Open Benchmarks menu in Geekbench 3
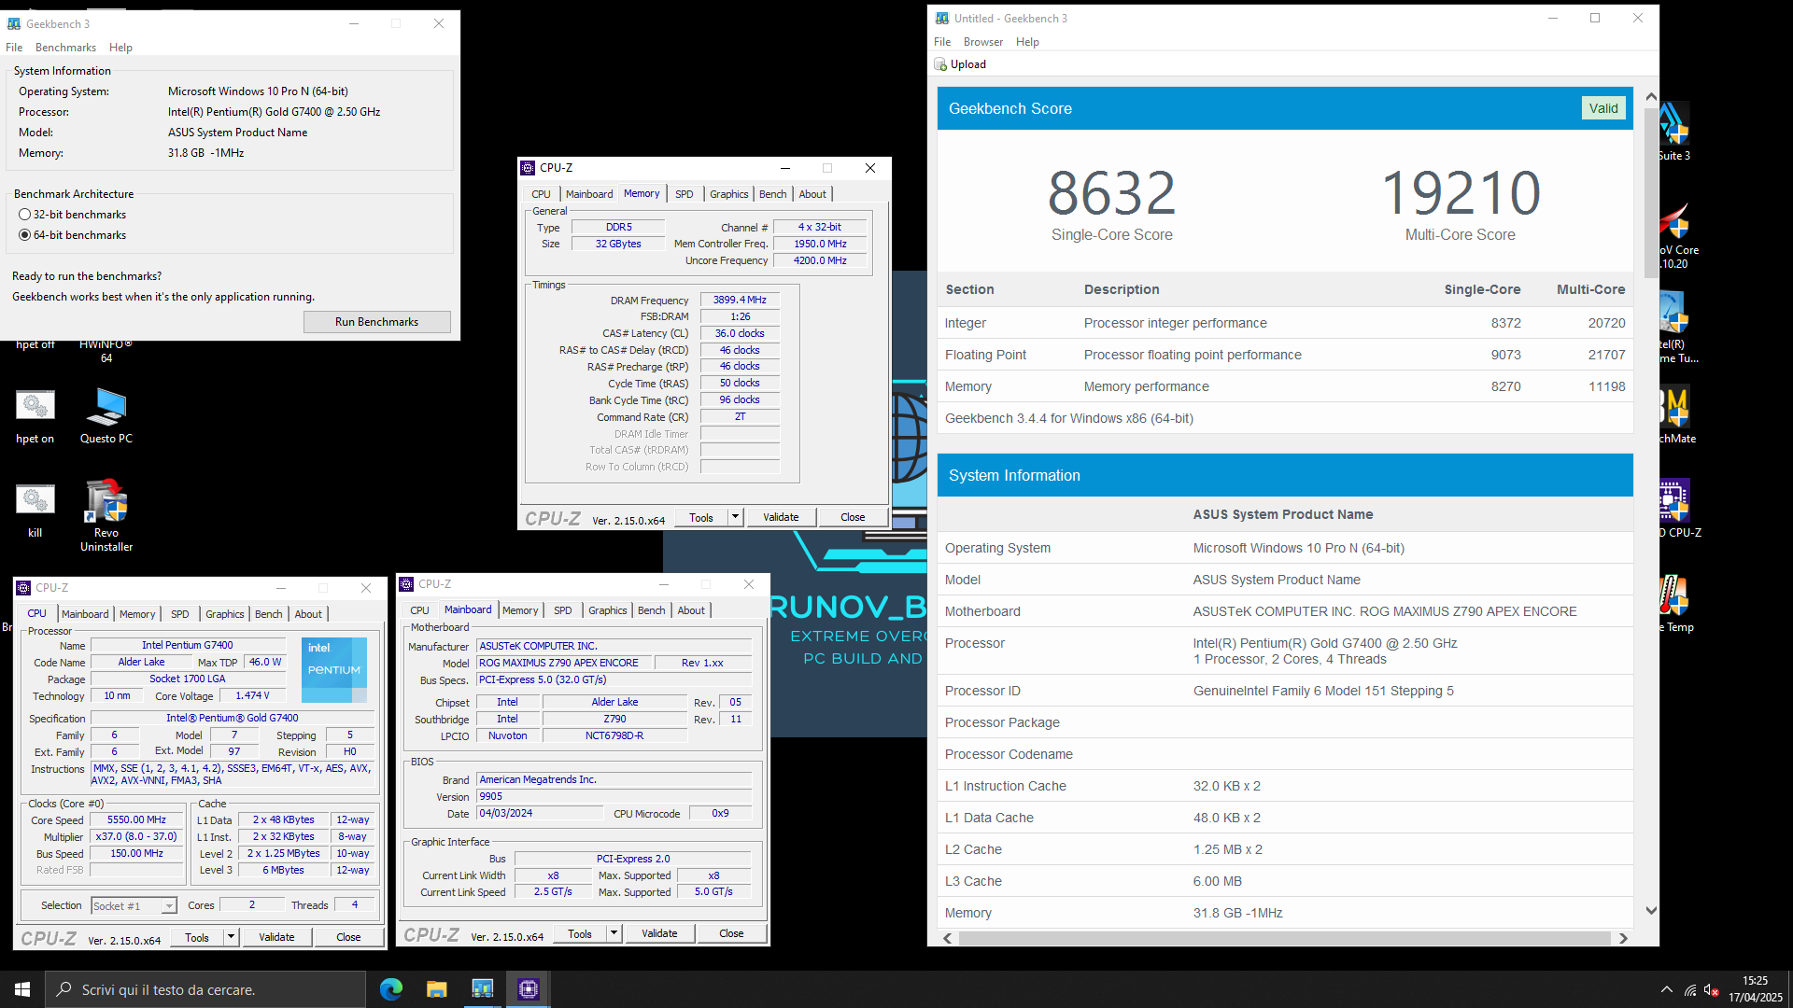The height and width of the screenshot is (1008, 1793). (65, 48)
